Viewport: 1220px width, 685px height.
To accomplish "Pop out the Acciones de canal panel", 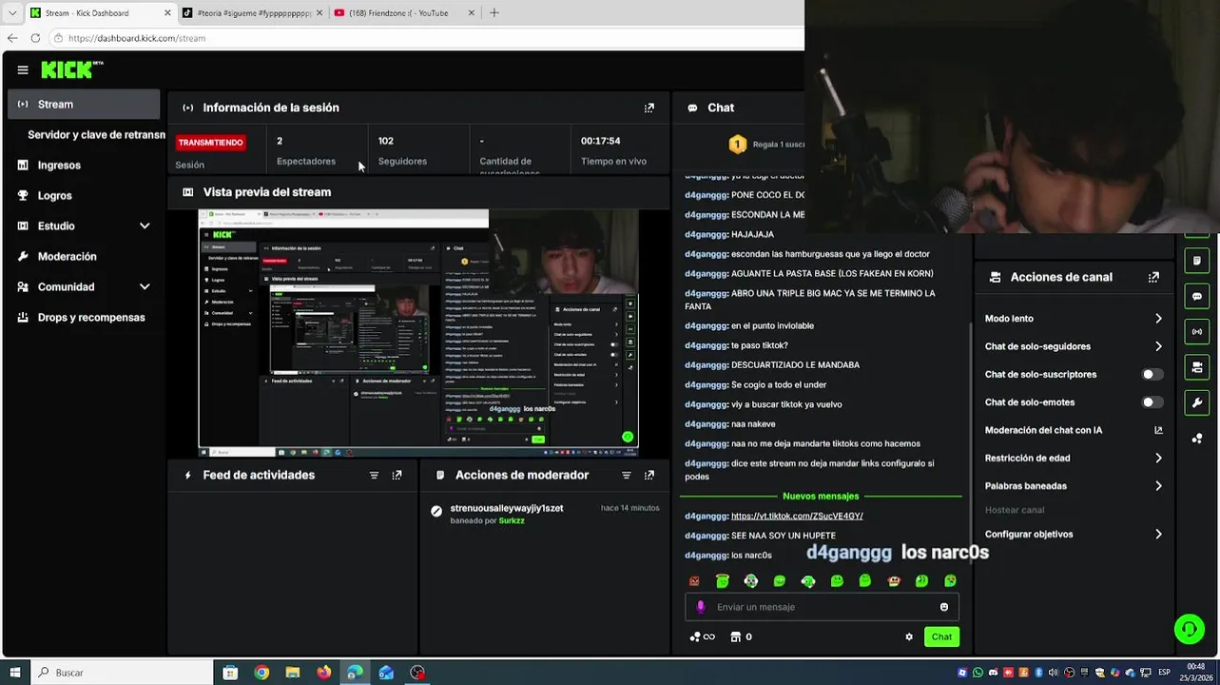I will click(1153, 278).
